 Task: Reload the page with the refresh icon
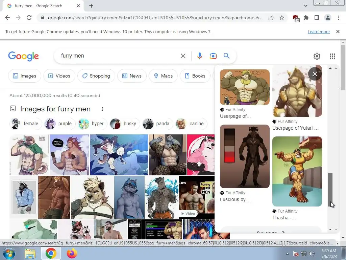[x=29, y=18]
